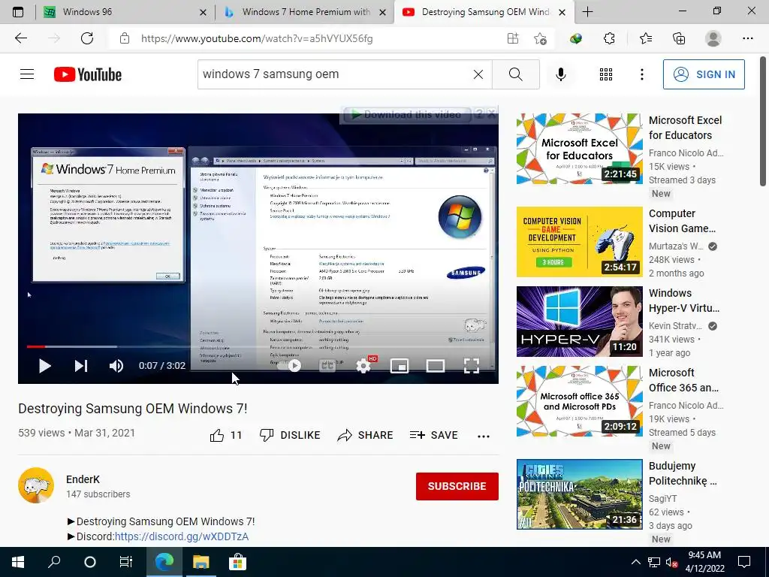Subscribe to EnderK channel
769x577 pixels.
click(x=457, y=486)
